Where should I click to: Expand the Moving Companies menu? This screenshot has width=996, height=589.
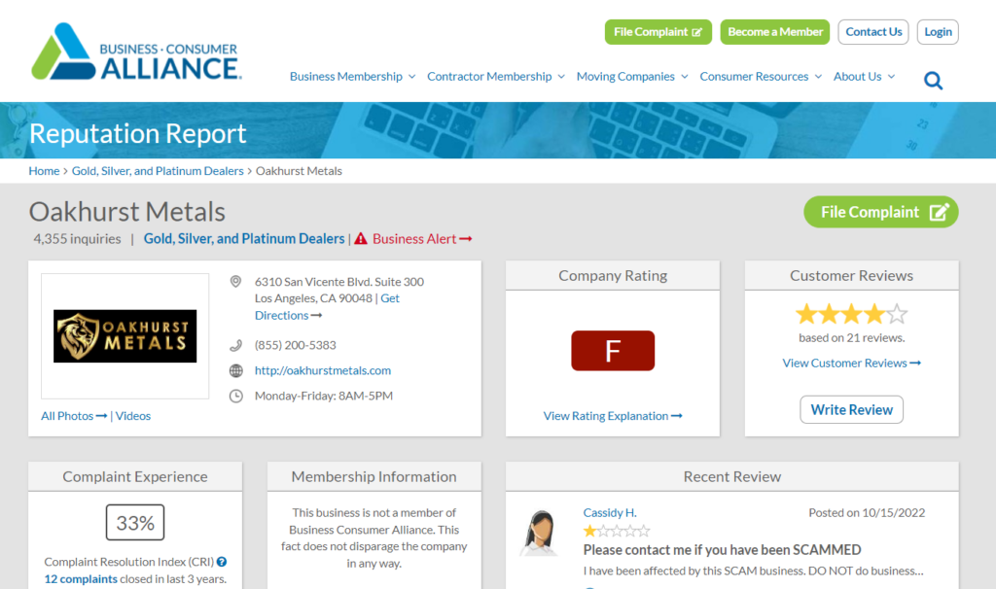point(632,76)
